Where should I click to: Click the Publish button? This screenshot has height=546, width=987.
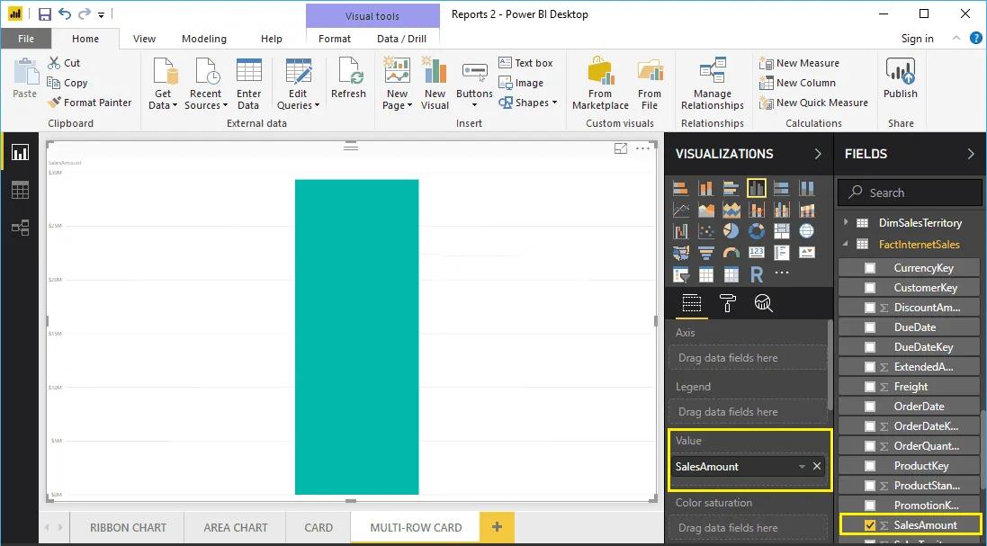click(900, 81)
